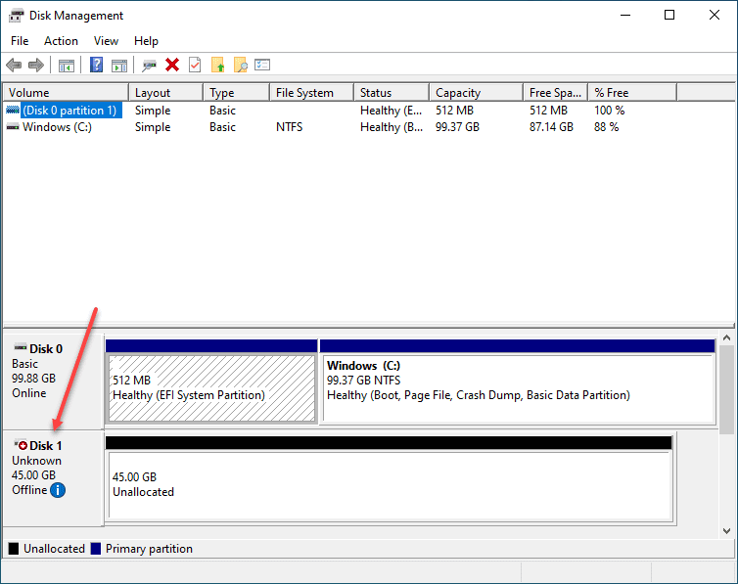The height and width of the screenshot is (584, 738).
Task: Open the Action menu
Action: (x=62, y=41)
